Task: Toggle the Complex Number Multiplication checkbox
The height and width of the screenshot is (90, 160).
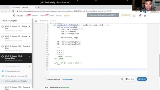Action: pyautogui.click(x=2, y=81)
